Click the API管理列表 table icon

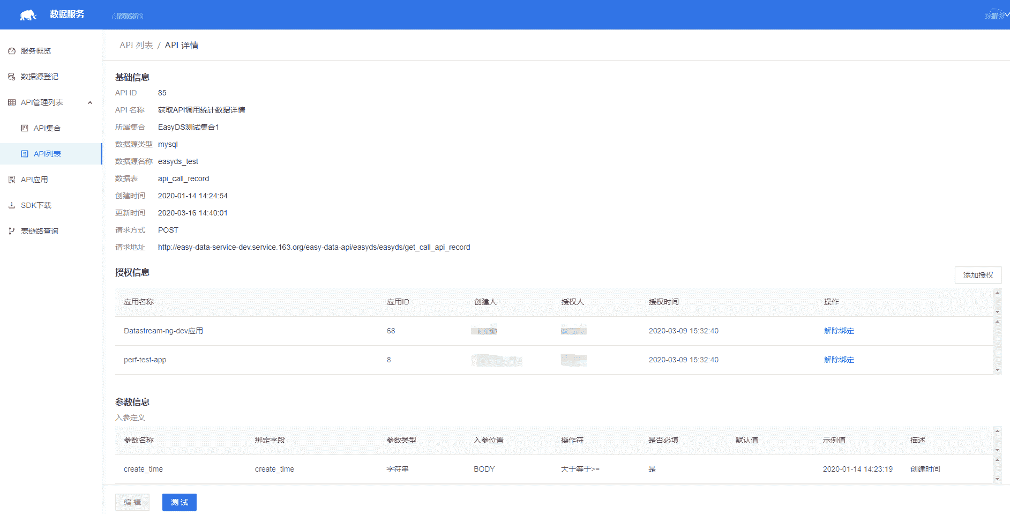click(x=12, y=102)
